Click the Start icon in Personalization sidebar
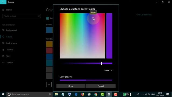This screenshot has height=97, width=172. pos(3,56)
